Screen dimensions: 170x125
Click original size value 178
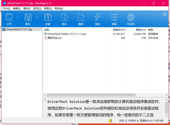pyautogui.click(x=143, y=38)
